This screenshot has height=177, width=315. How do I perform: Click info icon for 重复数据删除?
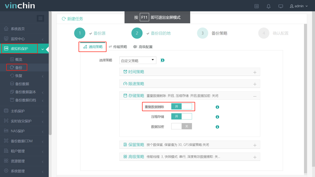217,107
